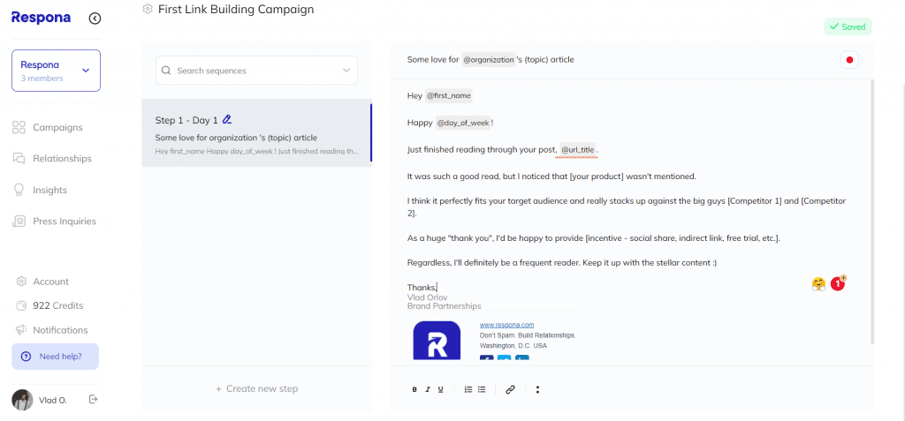
Task: Open more options three-dot menu in the editor
Action: [x=537, y=390]
